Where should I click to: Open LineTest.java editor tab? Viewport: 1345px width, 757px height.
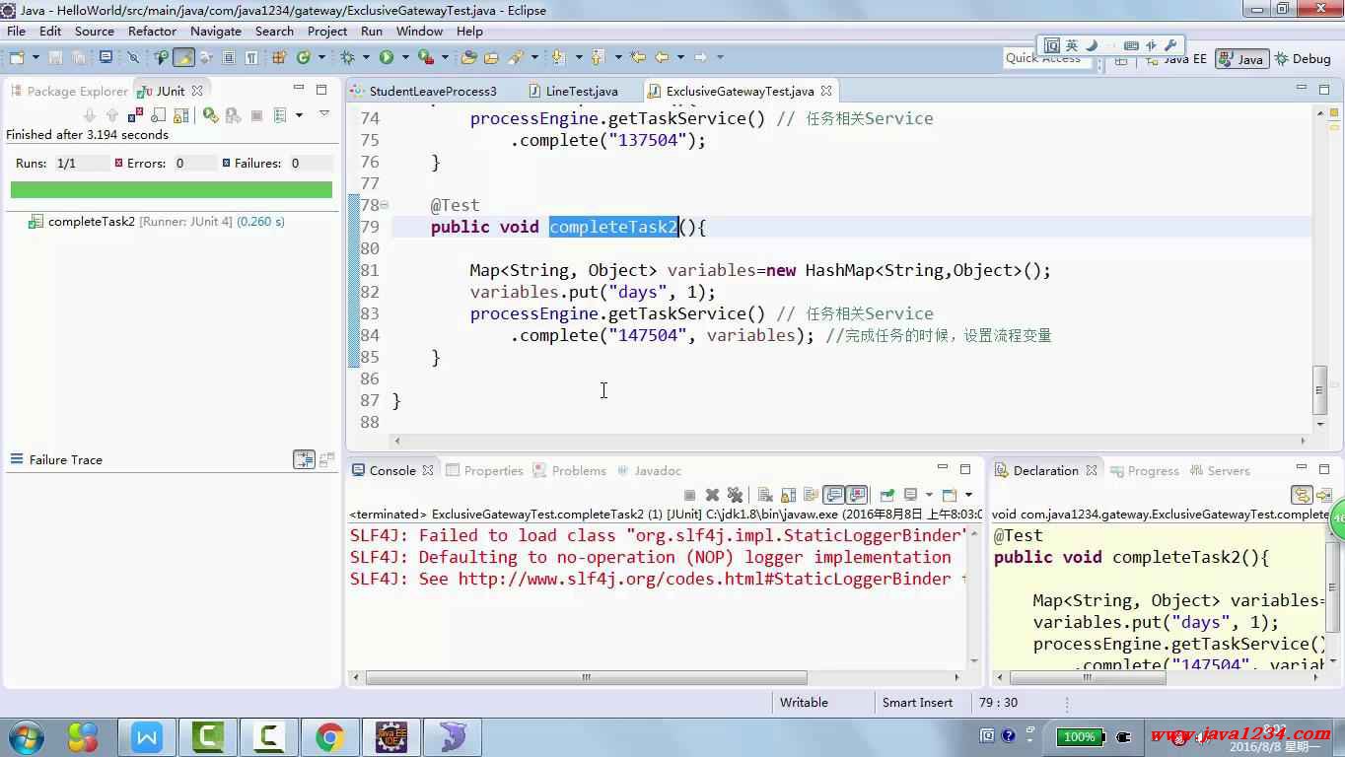coord(574,91)
